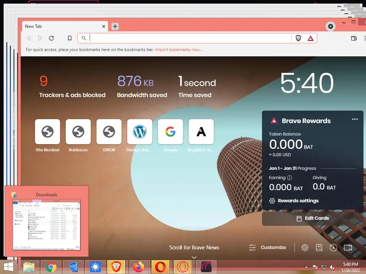Screen dimensions: 366x274
Task: Open File Explorer in taskbar
Action: pos(29,267)
